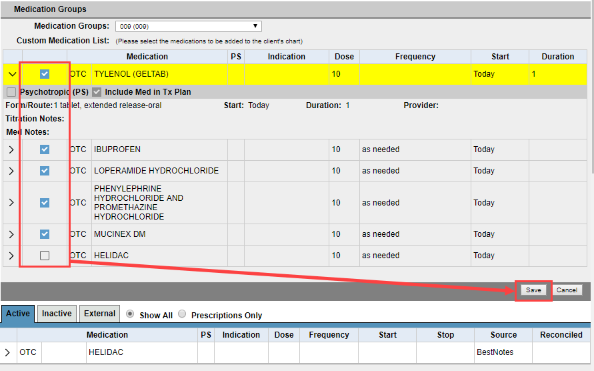Switch to the Active tab
Viewport: 594px width, 371px height.
(18, 314)
